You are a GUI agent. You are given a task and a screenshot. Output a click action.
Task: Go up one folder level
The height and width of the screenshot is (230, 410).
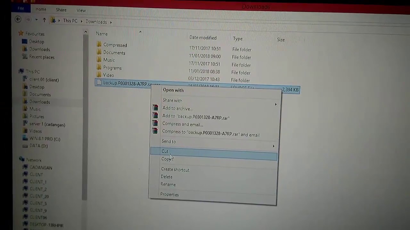(44, 20)
